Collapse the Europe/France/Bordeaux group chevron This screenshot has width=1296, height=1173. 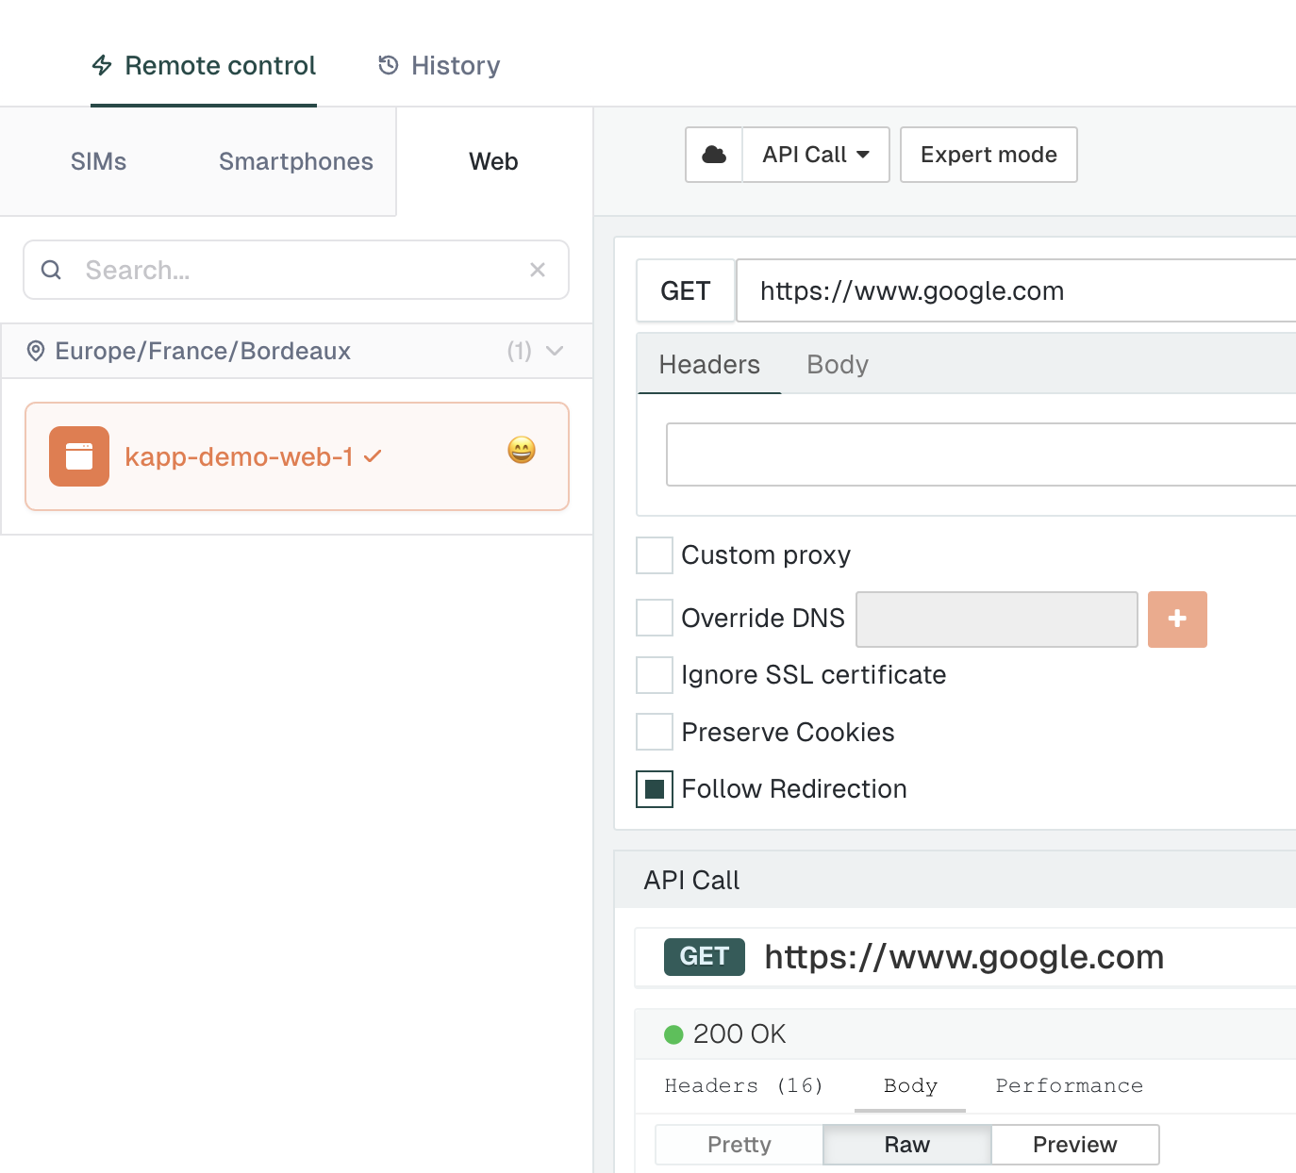555,352
